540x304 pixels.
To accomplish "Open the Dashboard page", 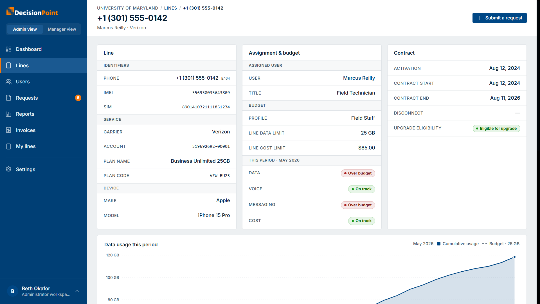I will pos(44,49).
